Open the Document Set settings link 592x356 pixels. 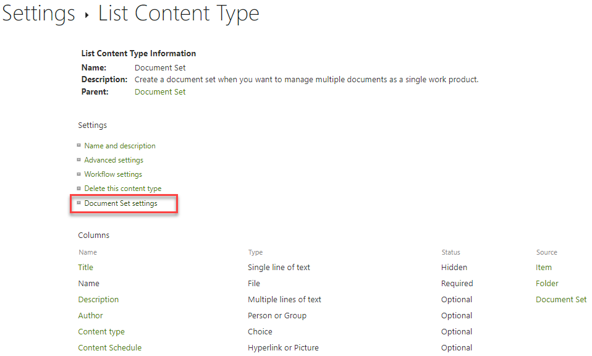[121, 203]
